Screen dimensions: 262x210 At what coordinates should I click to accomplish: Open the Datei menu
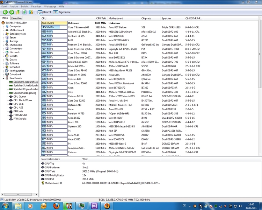pyautogui.click(x=4, y=7)
